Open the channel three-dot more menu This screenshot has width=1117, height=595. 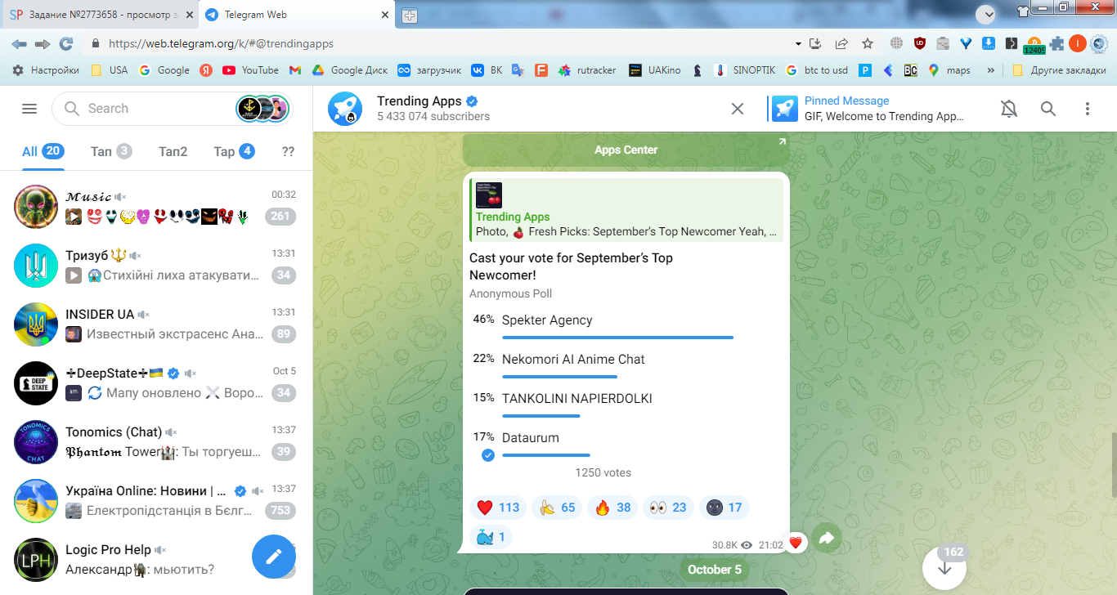1088,109
